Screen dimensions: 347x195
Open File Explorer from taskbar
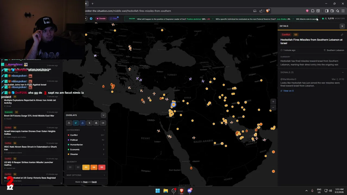tap(166, 191)
